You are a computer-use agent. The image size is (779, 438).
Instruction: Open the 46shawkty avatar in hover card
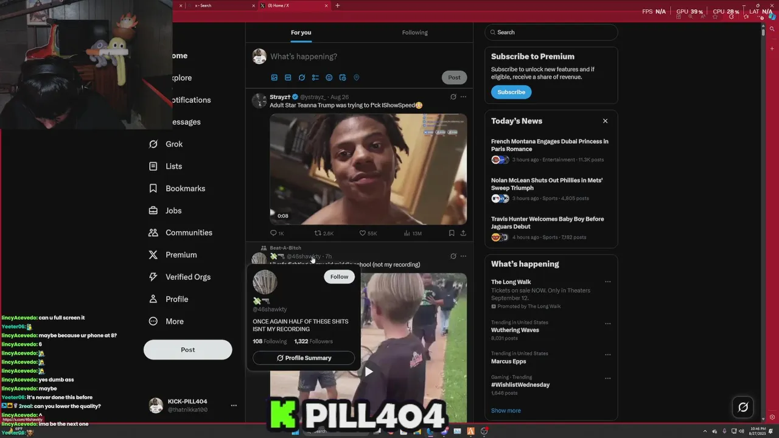[265, 282]
